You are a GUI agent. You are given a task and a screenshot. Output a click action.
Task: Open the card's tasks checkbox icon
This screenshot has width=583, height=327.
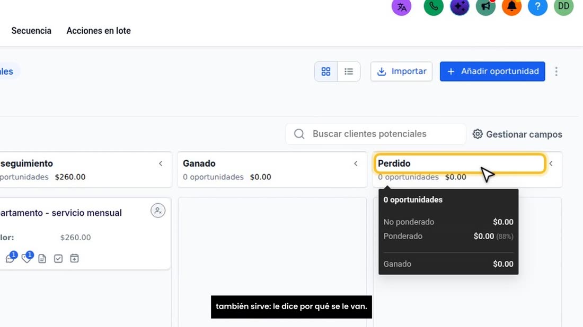(x=58, y=258)
